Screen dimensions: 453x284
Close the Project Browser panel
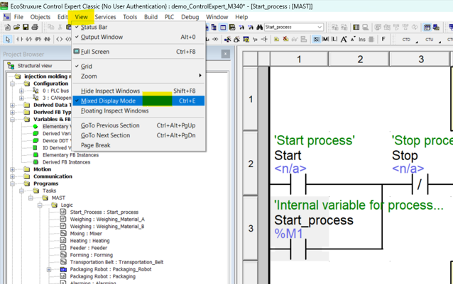click(226, 54)
